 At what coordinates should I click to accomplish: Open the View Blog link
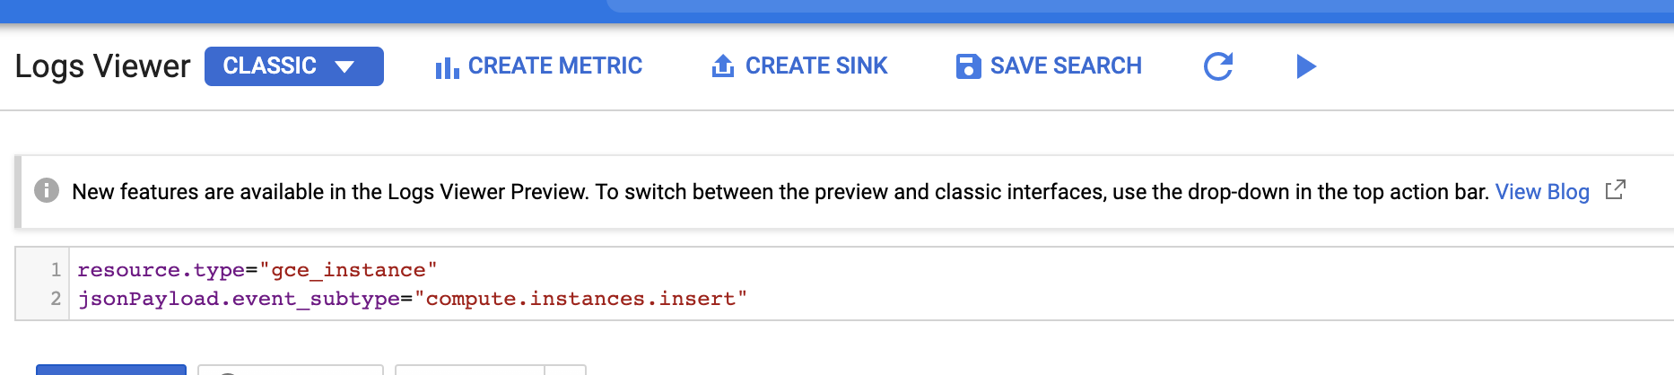click(1541, 192)
